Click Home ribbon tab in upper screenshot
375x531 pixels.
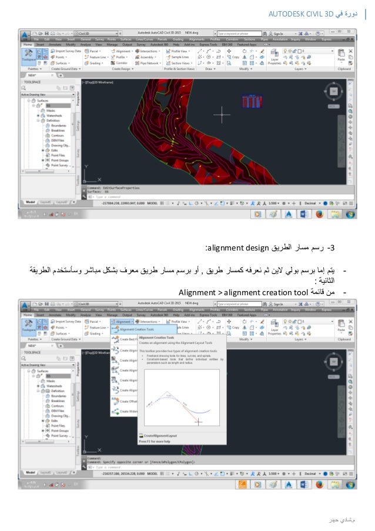click(x=28, y=45)
